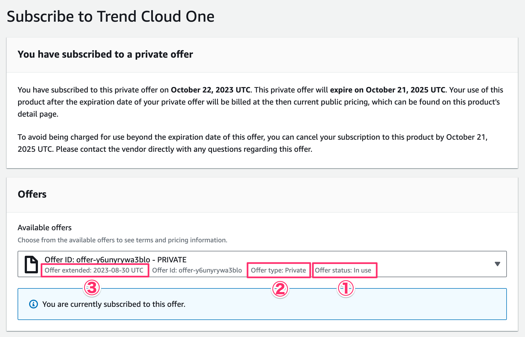Open the Offers section header

point(32,194)
